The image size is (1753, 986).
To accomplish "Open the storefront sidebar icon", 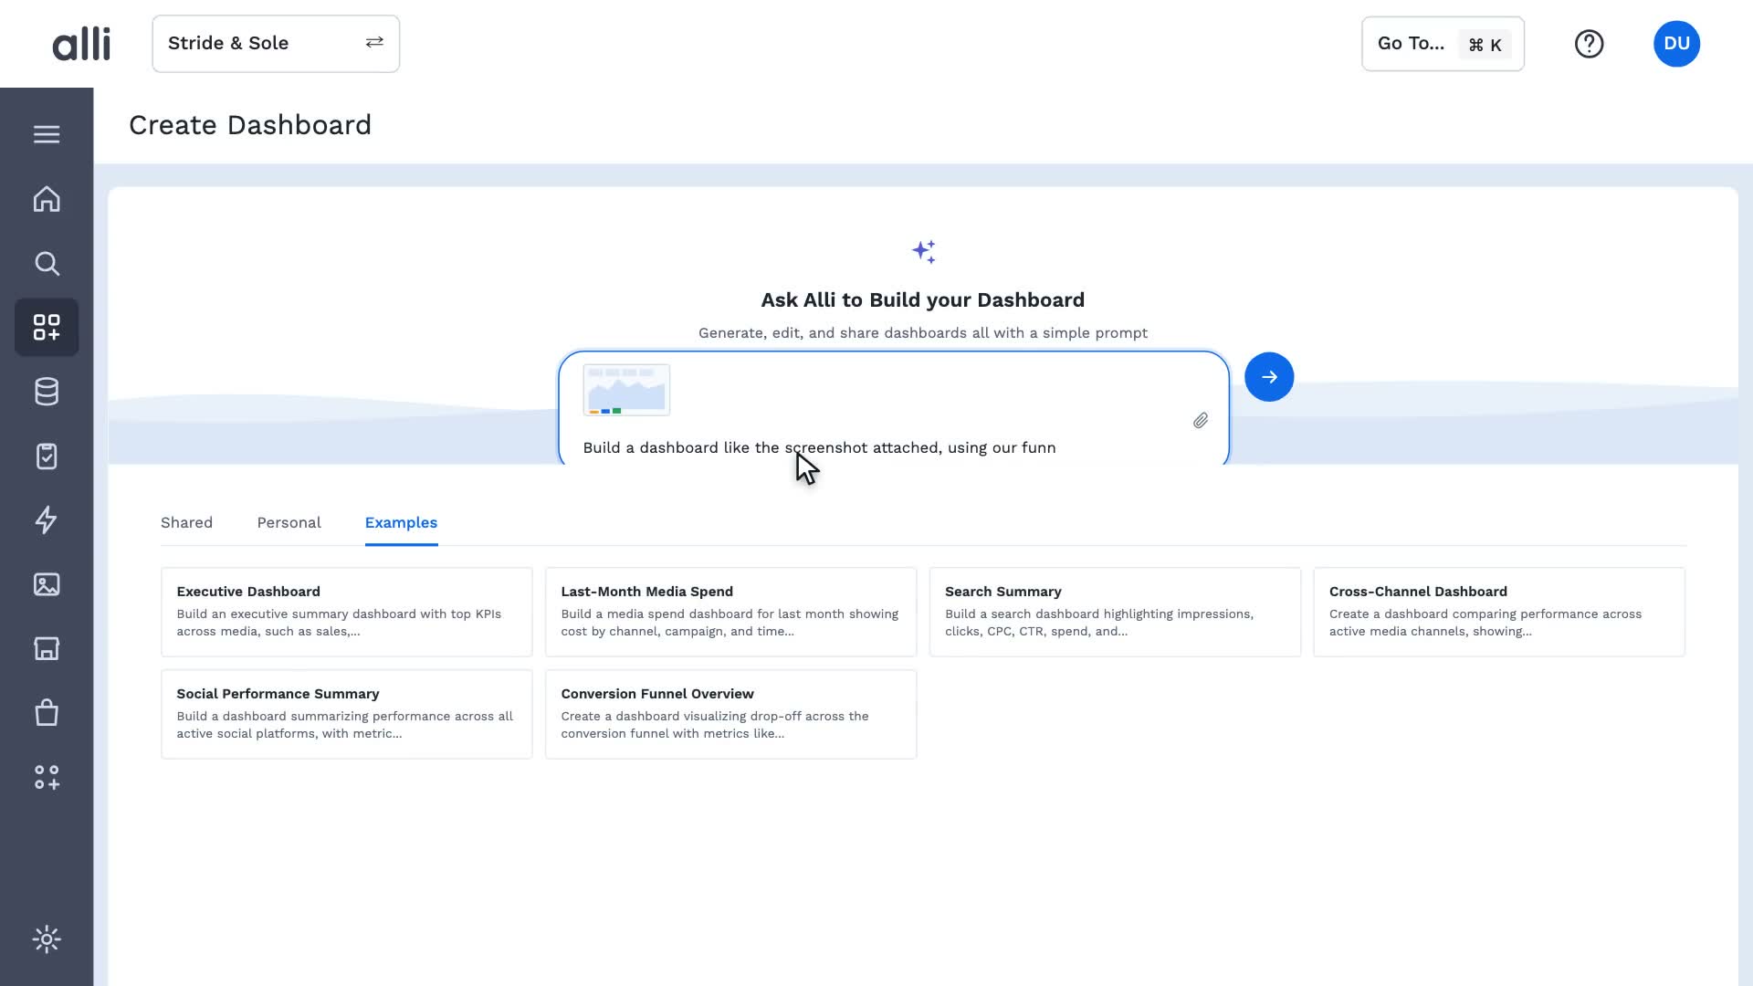I will pos(47,648).
